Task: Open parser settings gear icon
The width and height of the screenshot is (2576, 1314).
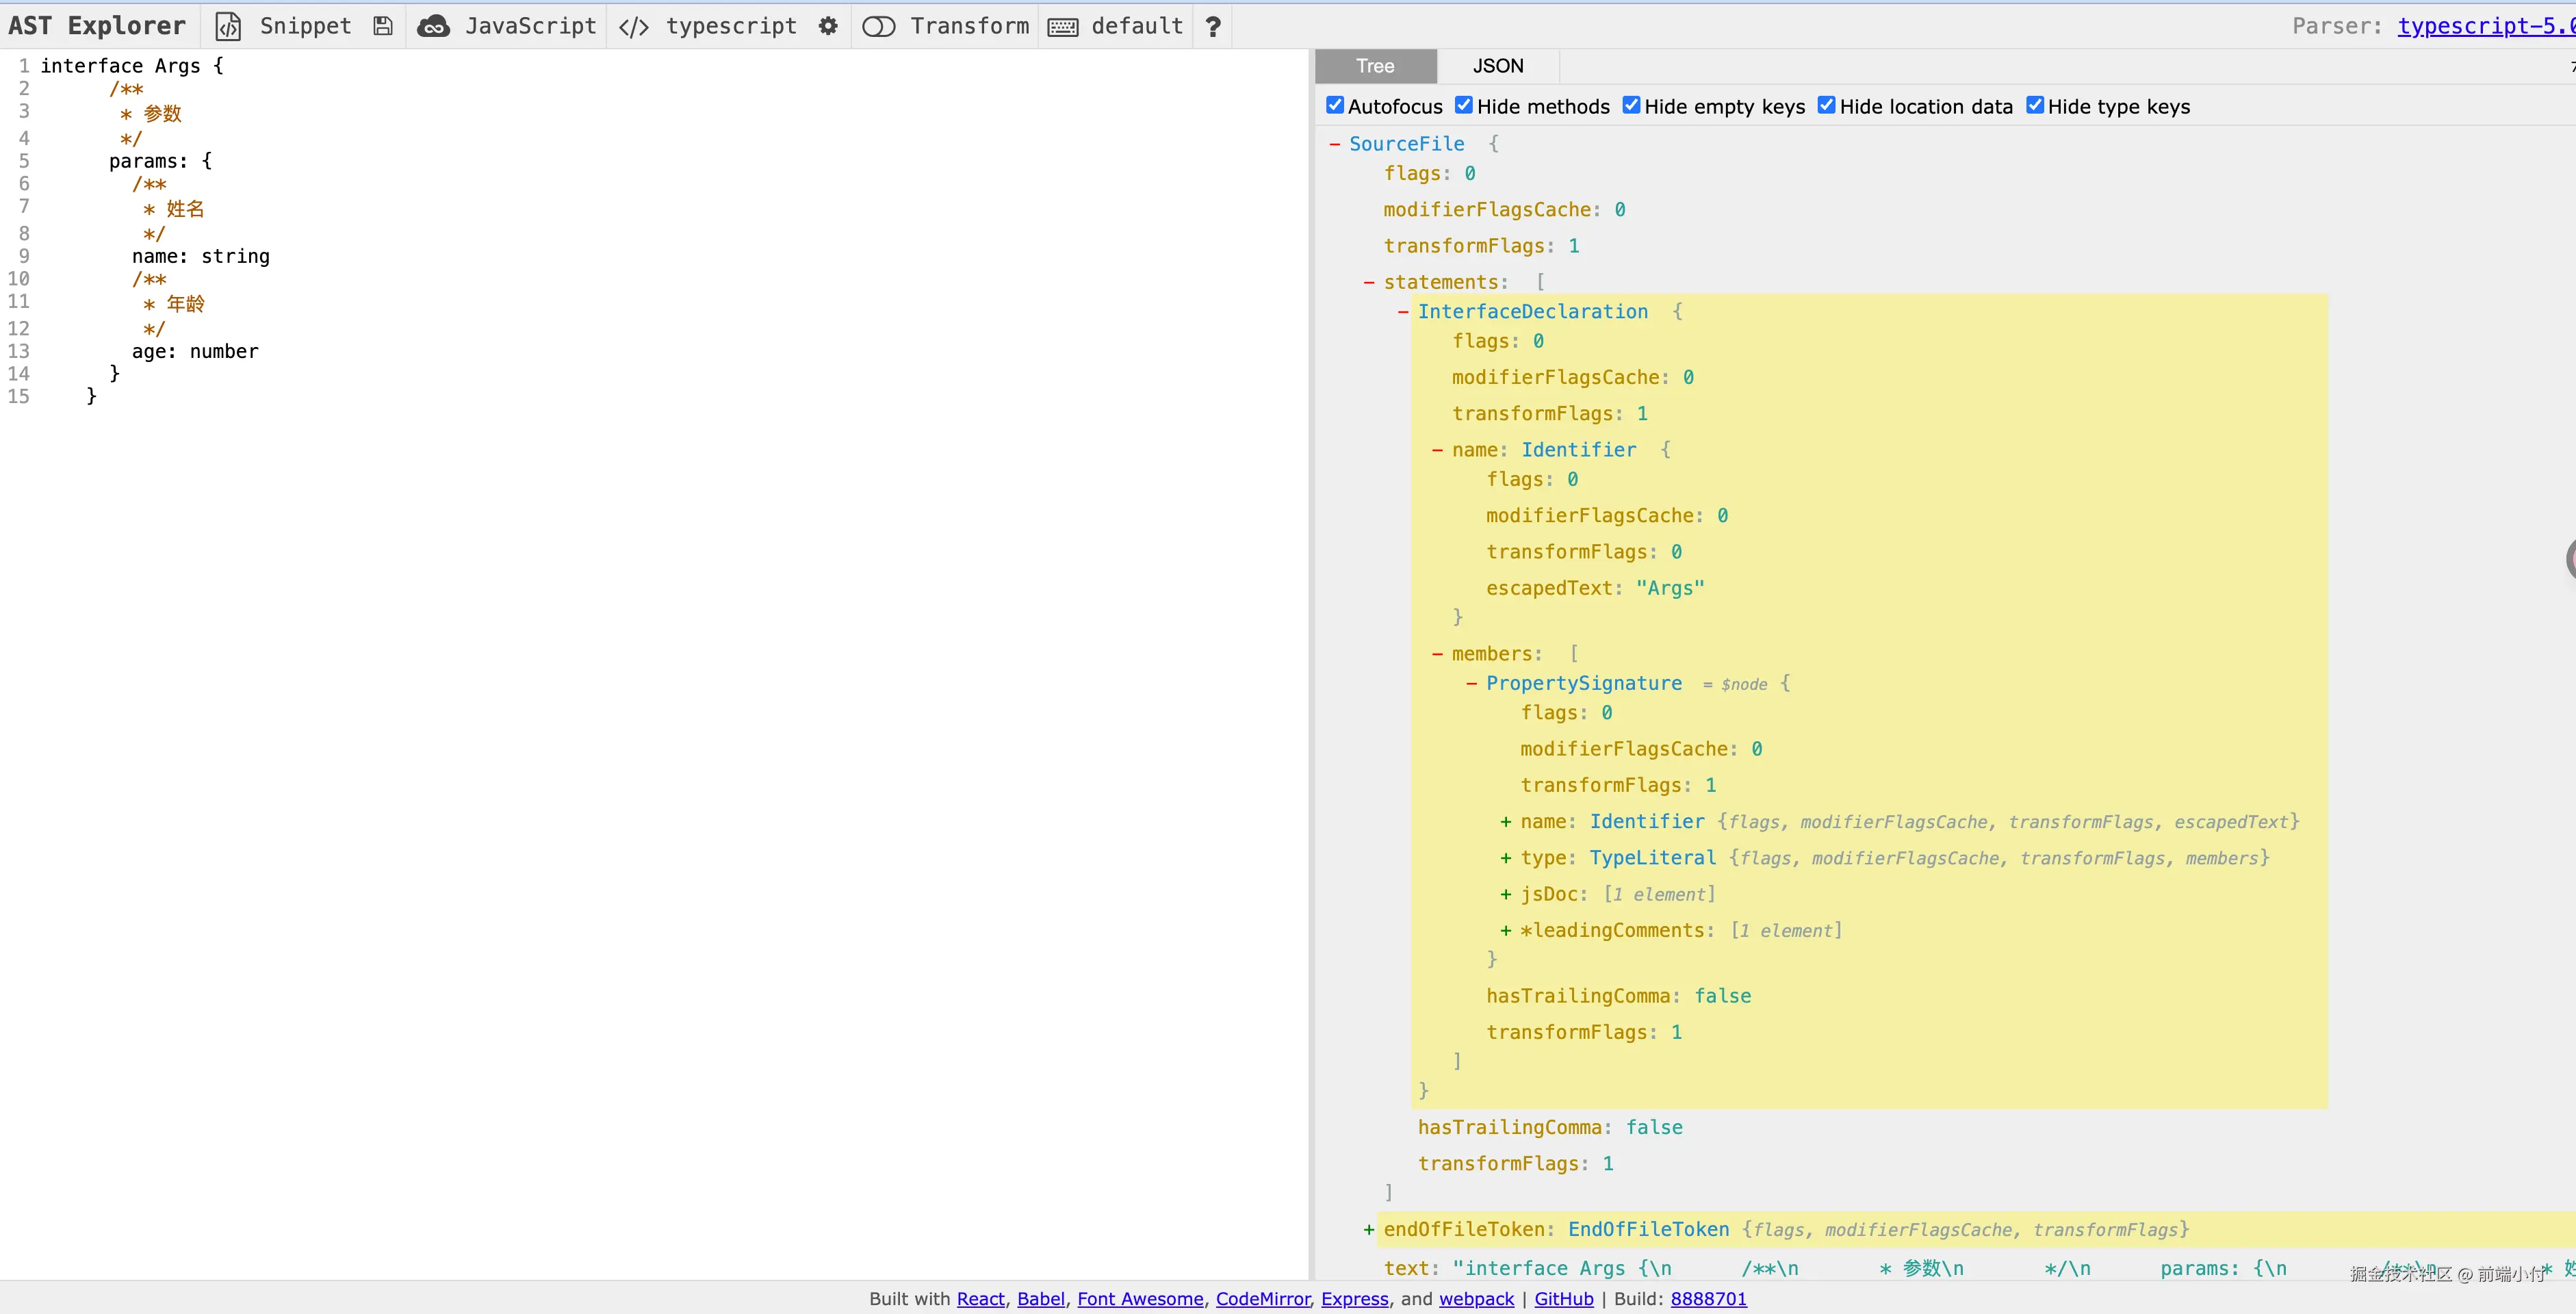Action: pyautogui.click(x=828, y=26)
